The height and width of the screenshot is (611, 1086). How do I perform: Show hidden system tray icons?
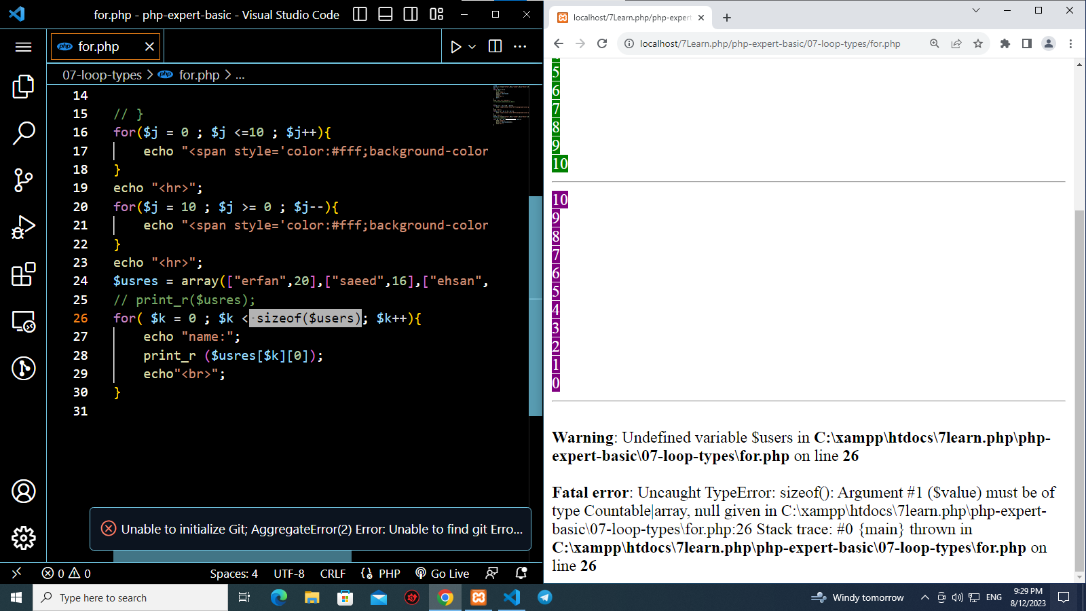924,597
